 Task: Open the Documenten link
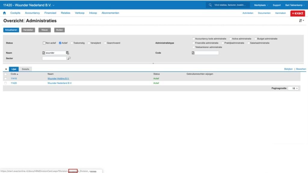[264, 13]
